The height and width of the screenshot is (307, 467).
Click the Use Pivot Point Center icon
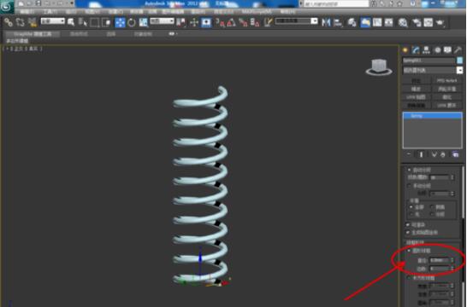point(180,22)
